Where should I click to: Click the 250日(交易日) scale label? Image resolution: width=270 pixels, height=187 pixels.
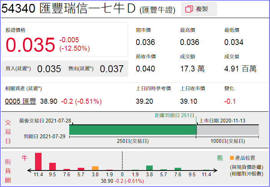133,141
